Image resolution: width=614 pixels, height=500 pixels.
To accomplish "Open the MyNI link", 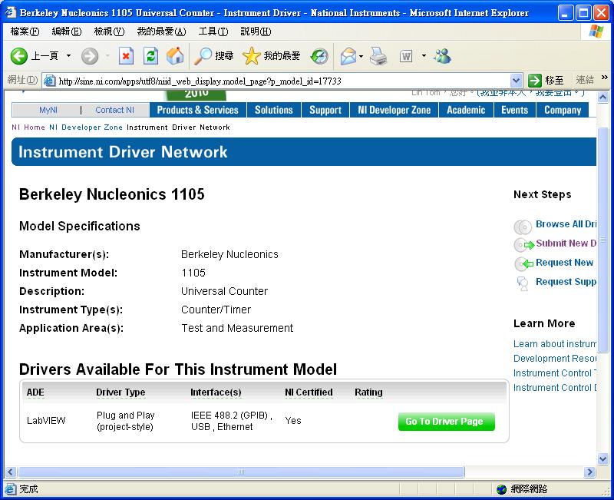I will 48,110.
